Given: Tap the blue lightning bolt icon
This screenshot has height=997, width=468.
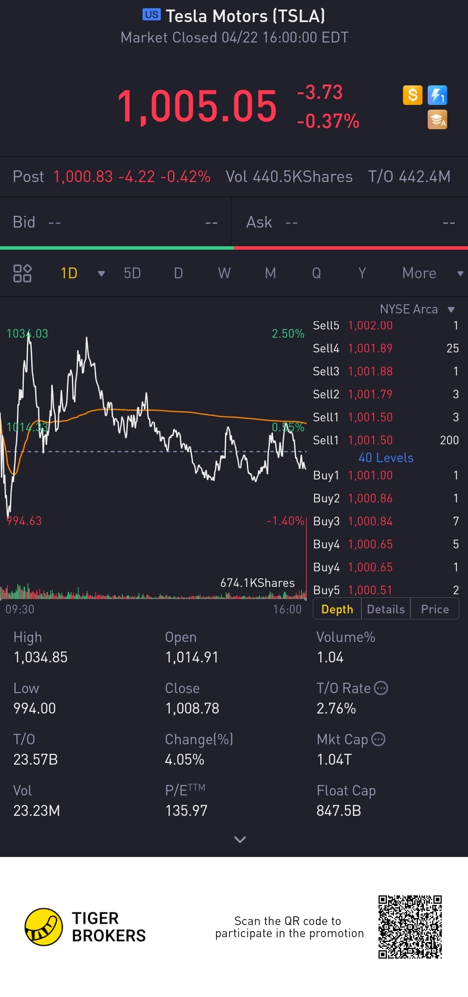Looking at the screenshot, I should pyautogui.click(x=437, y=95).
